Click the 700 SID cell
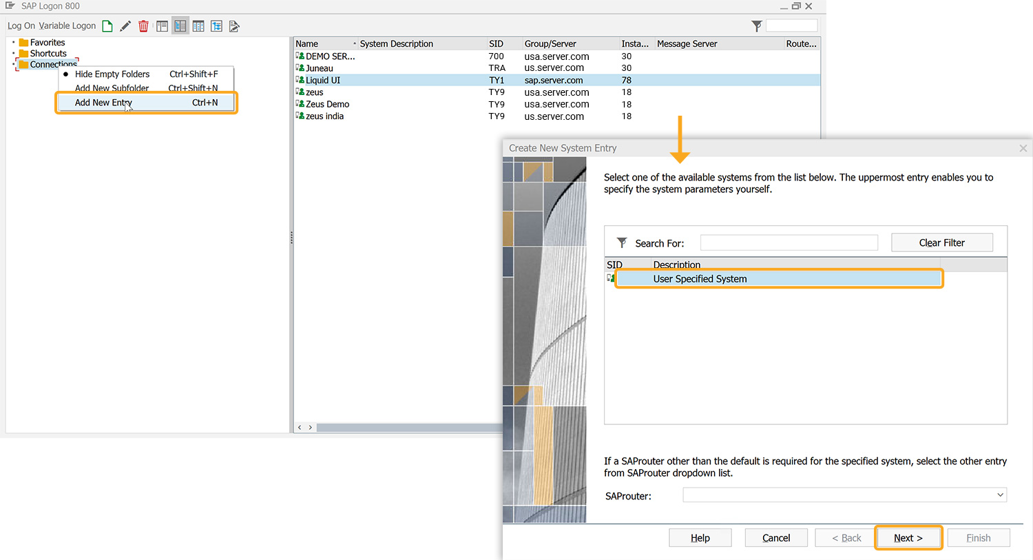The image size is (1033, 560). (x=496, y=56)
